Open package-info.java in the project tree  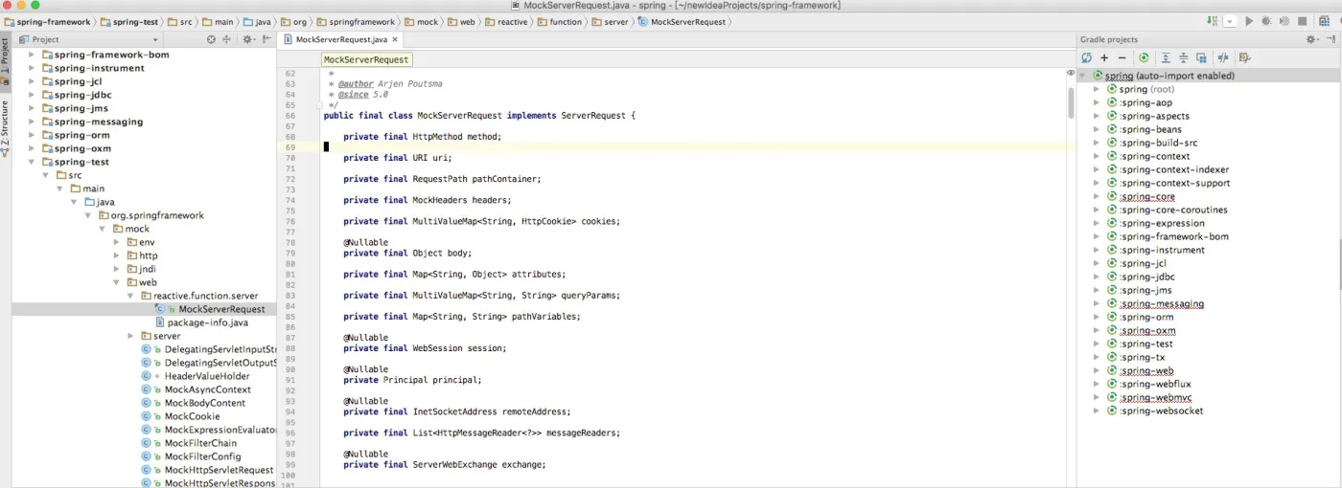(x=207, y=322)
